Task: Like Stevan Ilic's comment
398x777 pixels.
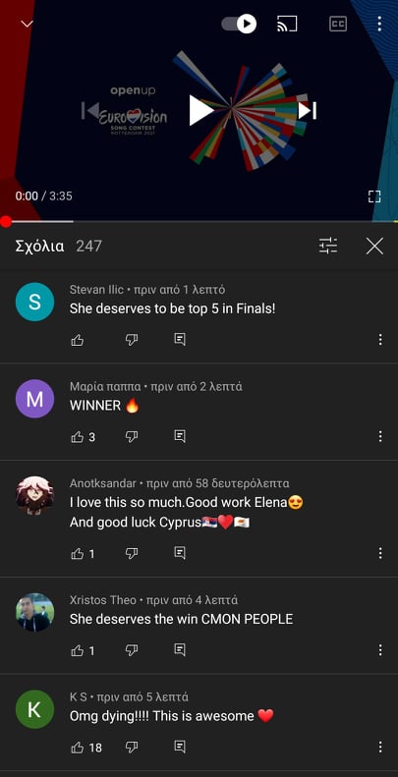Action: coord(78,340)
